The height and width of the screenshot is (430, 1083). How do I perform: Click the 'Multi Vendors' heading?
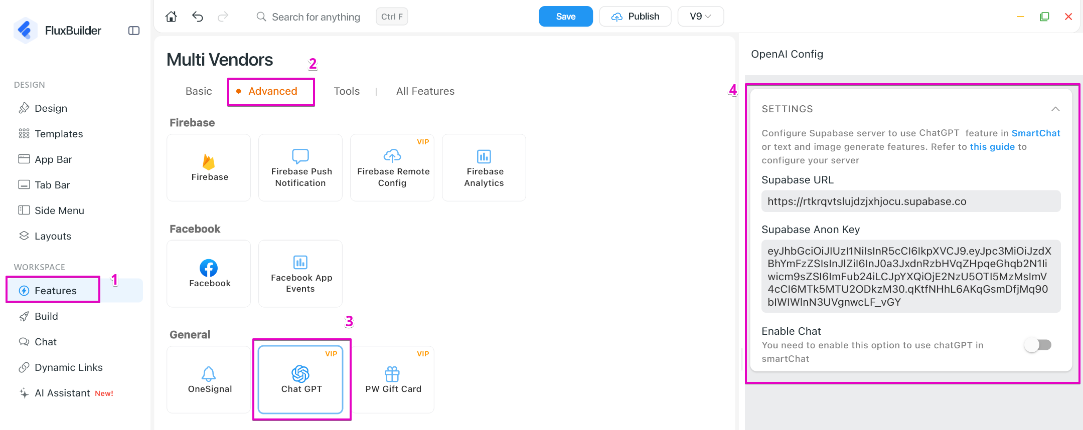[220, 60]
